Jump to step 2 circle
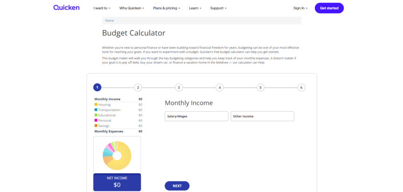The image size is (403, 192). point(138,88)
